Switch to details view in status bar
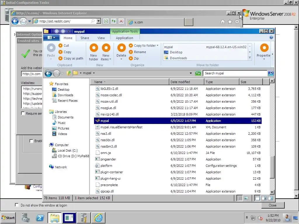The width and height of the screenshot is (299, 224). point(239,198)
